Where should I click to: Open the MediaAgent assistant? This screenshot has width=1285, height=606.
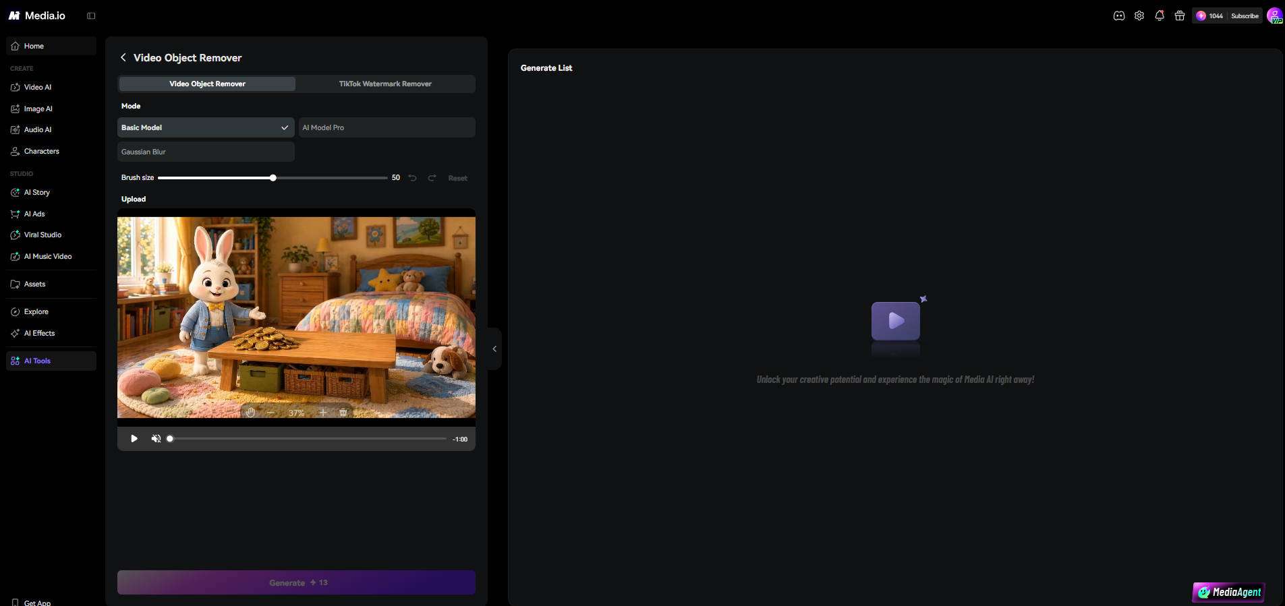(x=1228, y=593)
